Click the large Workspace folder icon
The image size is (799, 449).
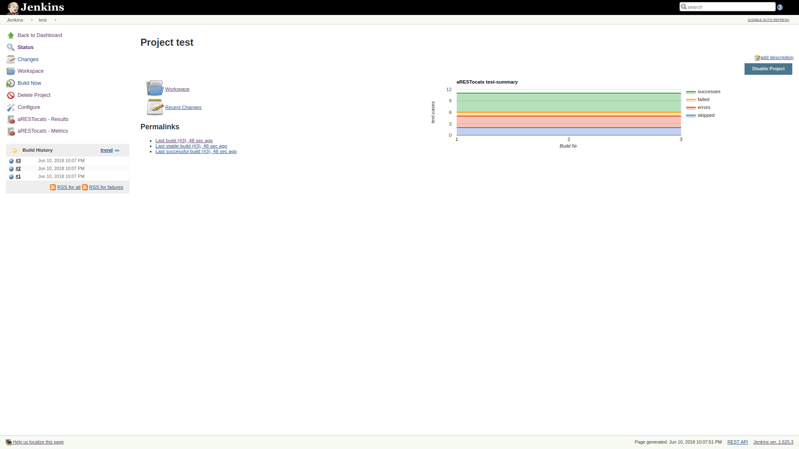tap(155, 89)
